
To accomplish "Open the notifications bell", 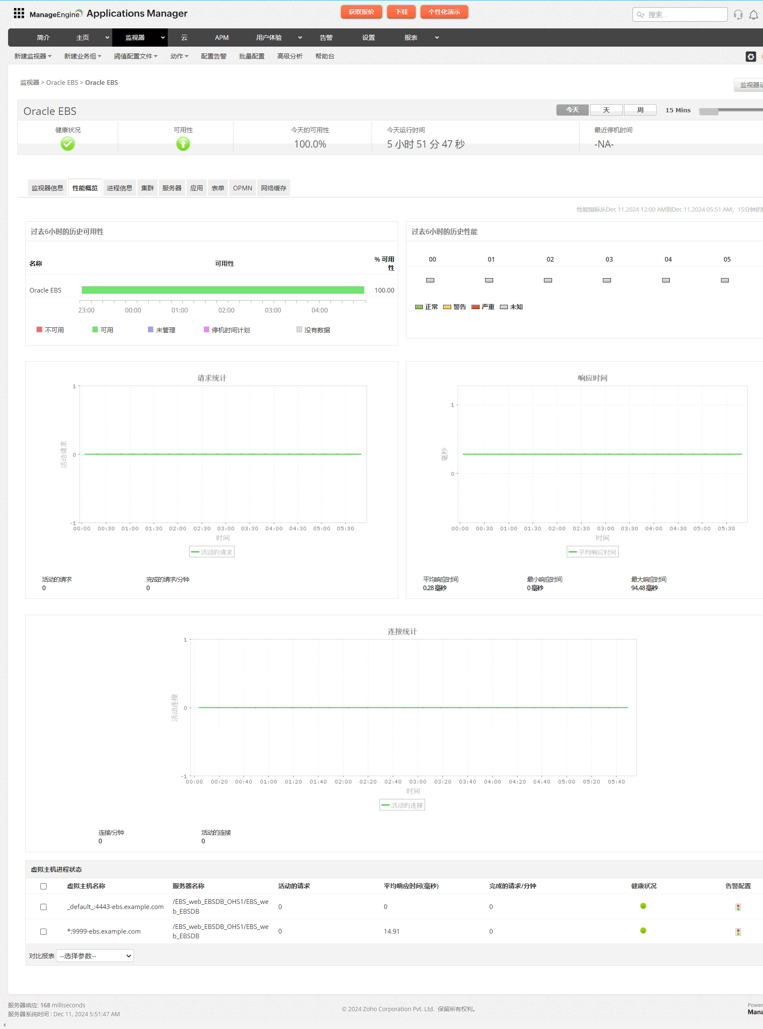I will coord(753,15).
